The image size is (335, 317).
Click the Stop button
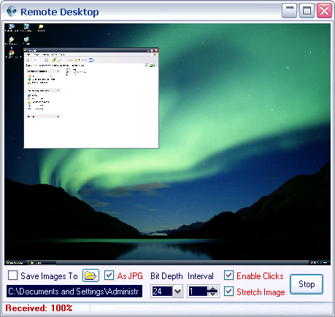point(307,284)
